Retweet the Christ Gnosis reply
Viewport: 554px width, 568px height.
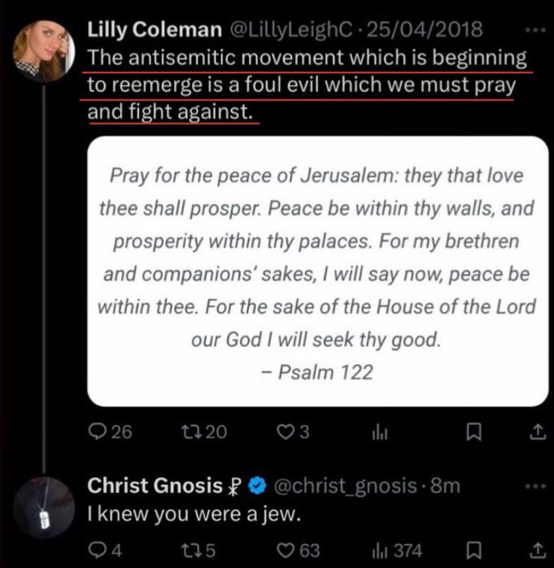(x=198, y=551)
